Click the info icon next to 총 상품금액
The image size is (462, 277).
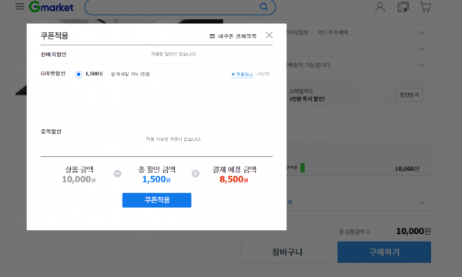tap(368, 232)
